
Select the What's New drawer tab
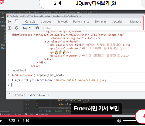pos(37,95)
